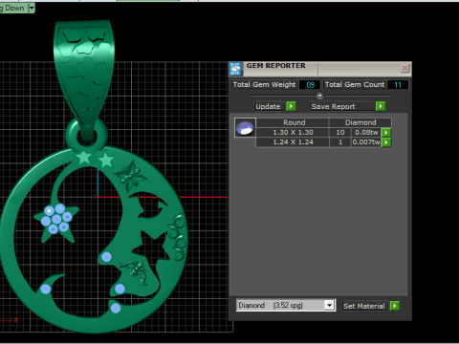The width and height of the screenshot is (459, 344).
Task: Select the round gem thumbnail preview
Action: 245,128
